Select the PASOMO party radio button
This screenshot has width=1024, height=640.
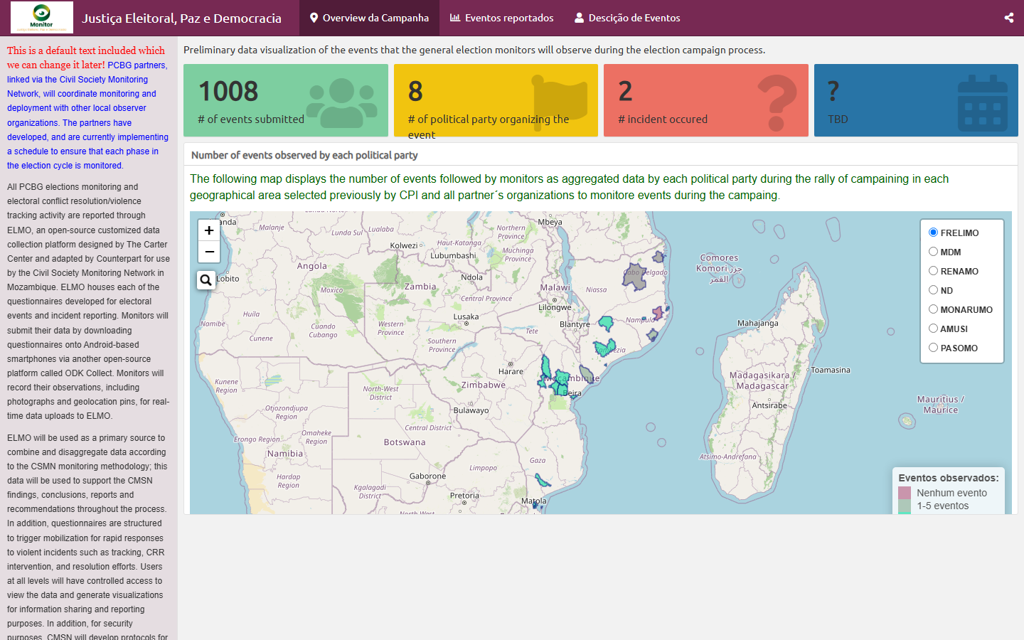pyautogui.click(x=933, y=348)
